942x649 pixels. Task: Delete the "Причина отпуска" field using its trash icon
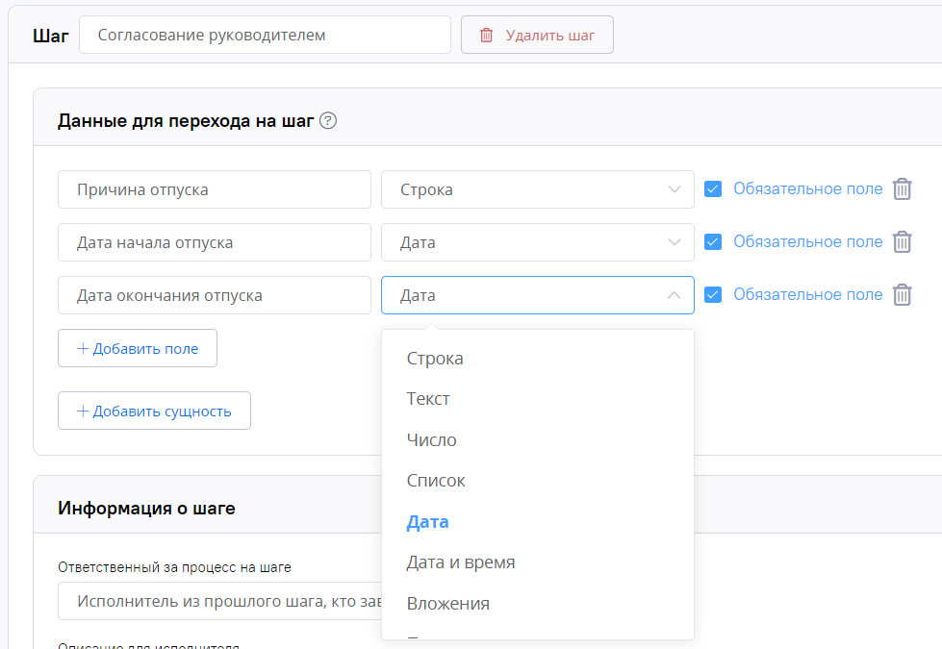(x=902, y=188)
